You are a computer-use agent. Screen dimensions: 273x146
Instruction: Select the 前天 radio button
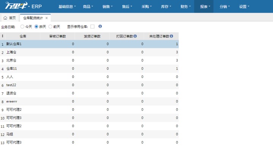(x=50, y=26)
